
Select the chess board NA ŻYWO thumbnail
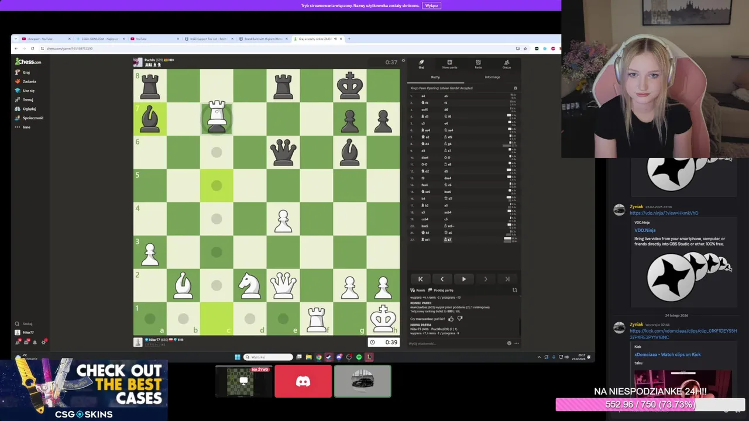(243, 381)
